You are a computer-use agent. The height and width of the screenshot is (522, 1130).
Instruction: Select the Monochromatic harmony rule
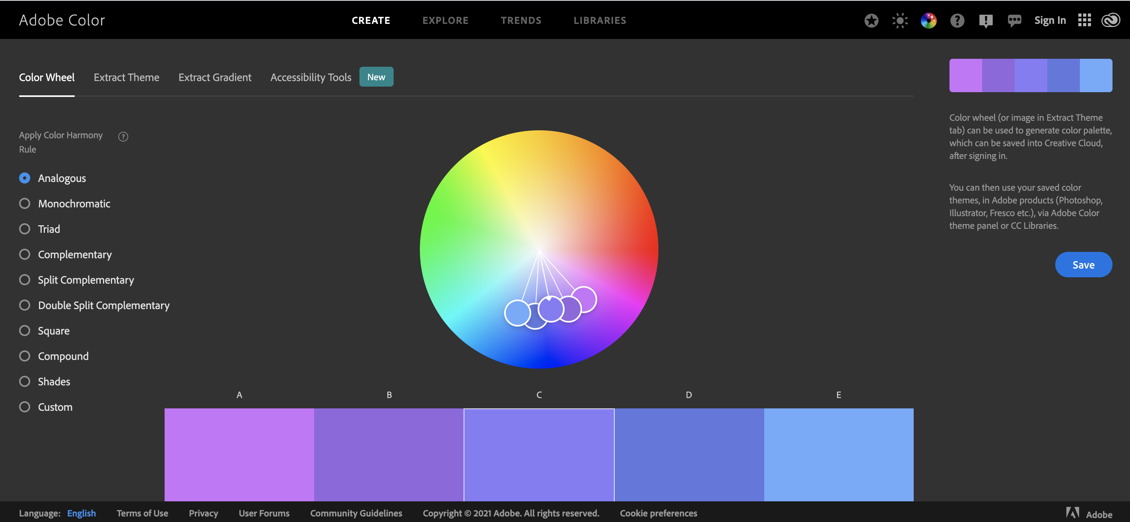coord(25,203)
